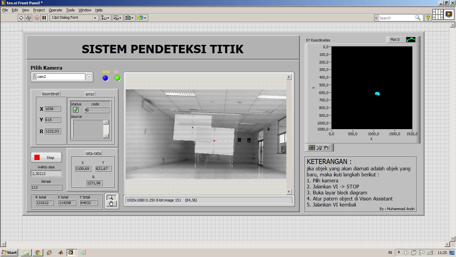
Task: Click the rata-rata X value 1109,69
Action: tap(83, 169)
